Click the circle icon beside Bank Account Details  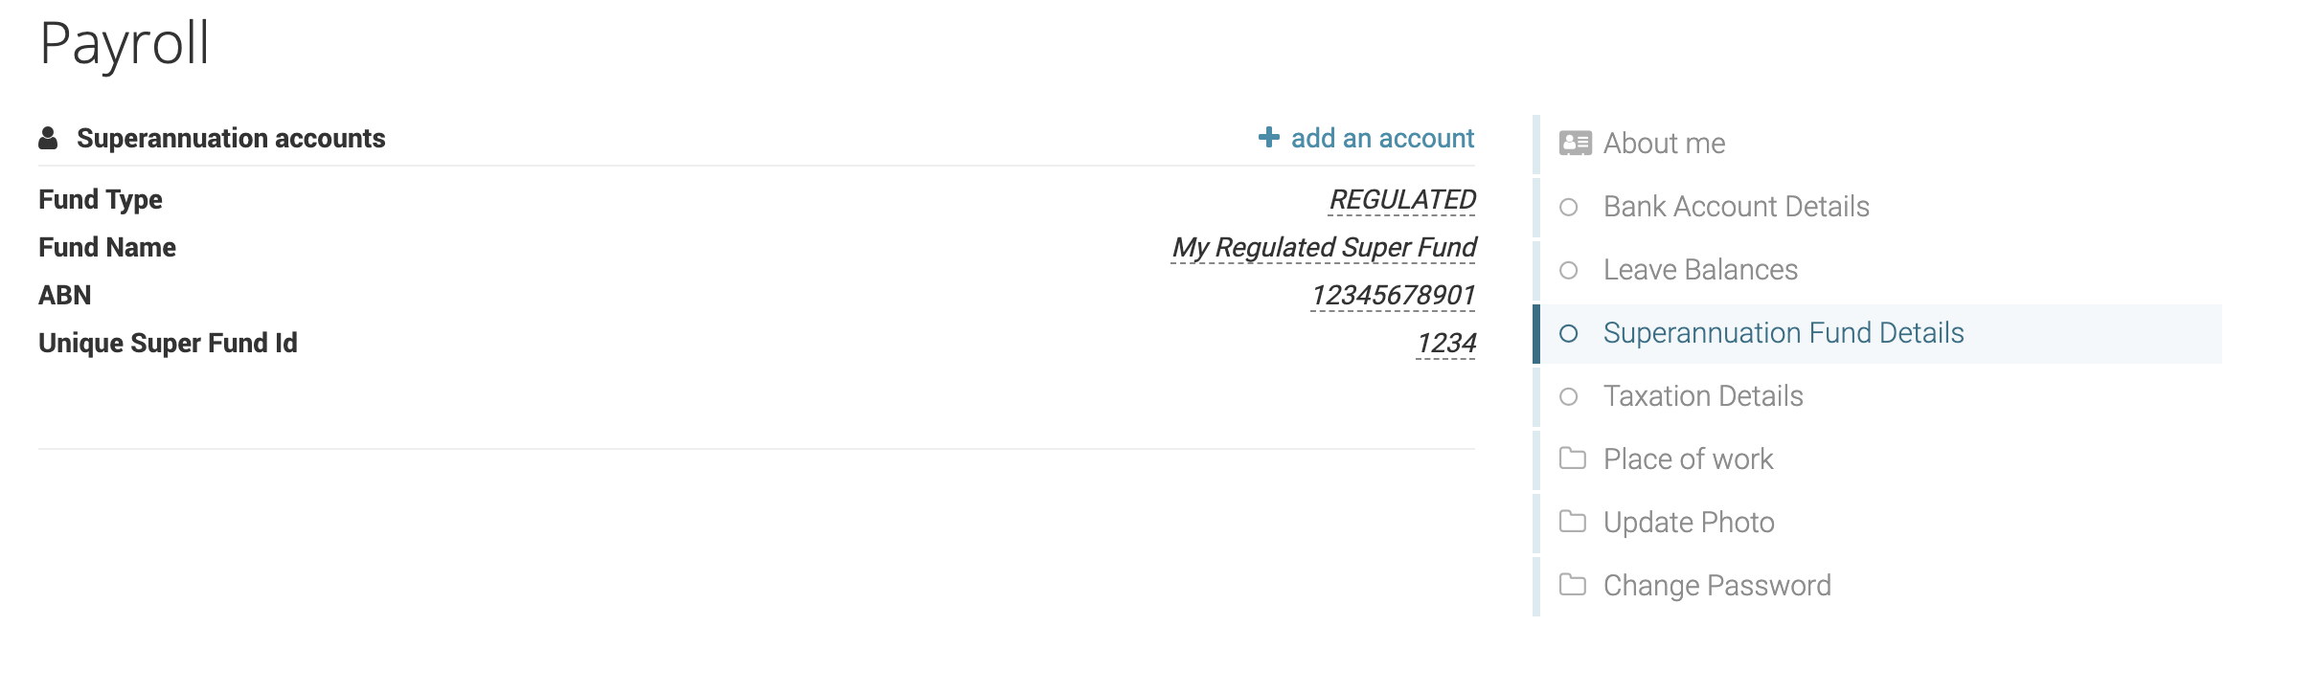click(1568, 207)
